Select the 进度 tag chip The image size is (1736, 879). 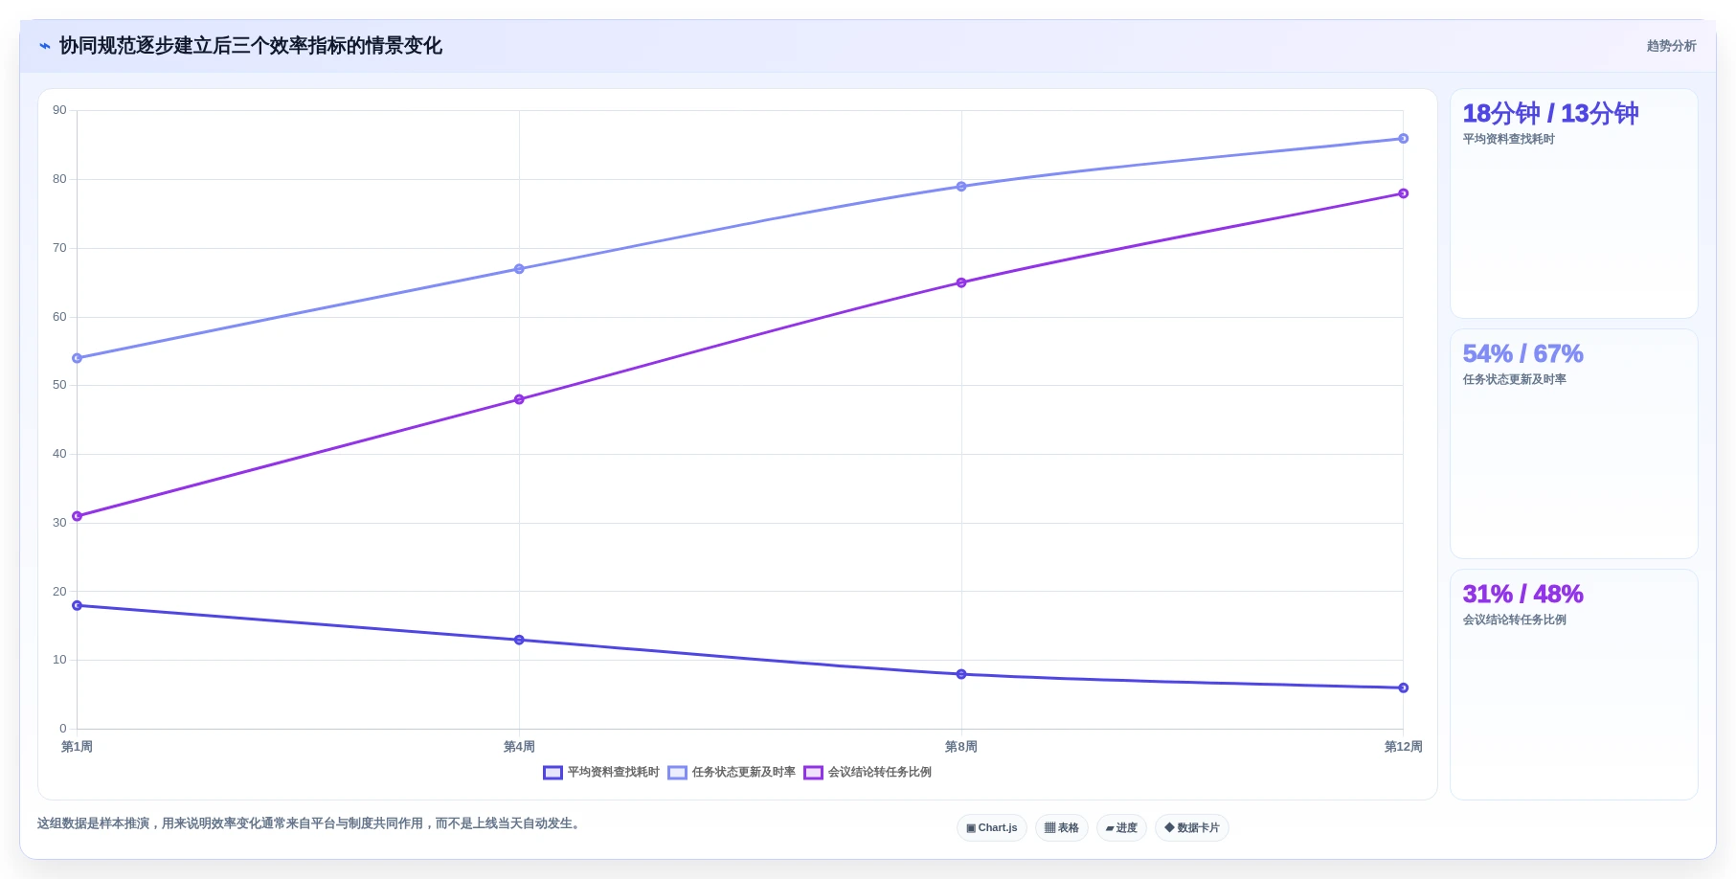pos(1121,828)
